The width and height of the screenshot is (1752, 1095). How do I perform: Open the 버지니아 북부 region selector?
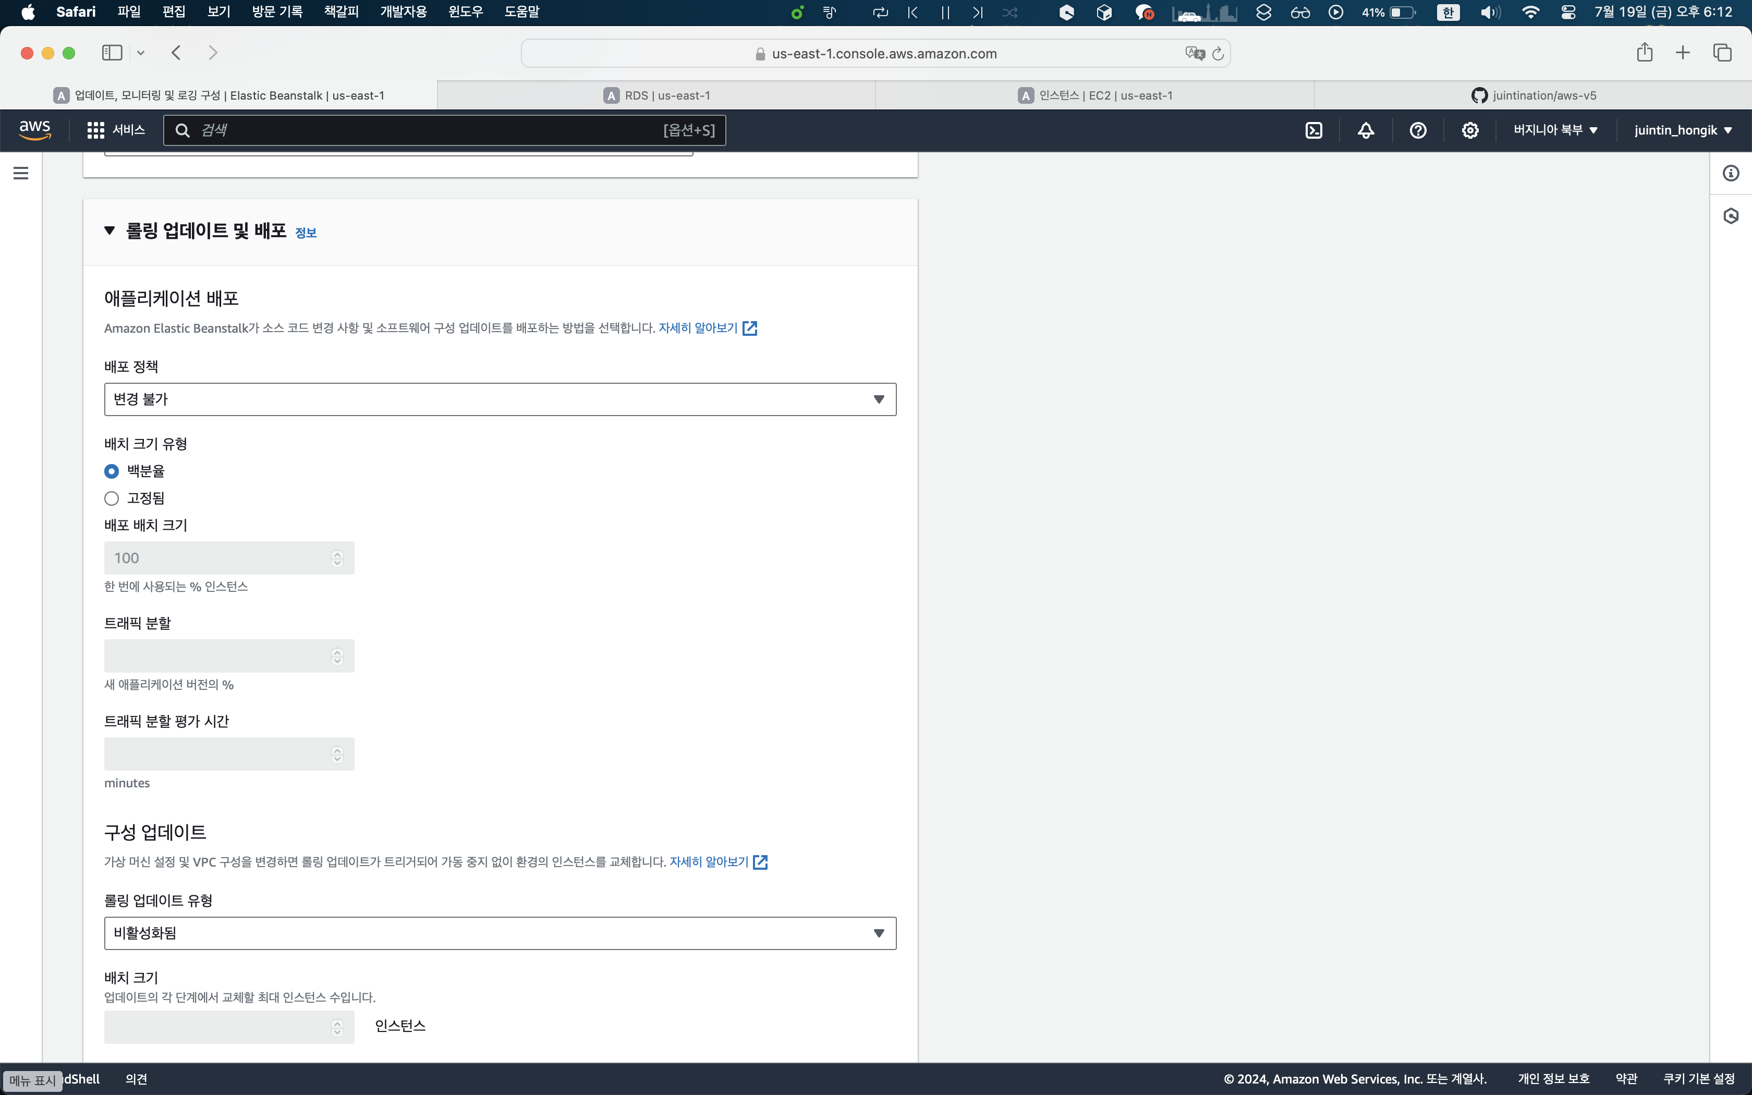coord(1555,130)
